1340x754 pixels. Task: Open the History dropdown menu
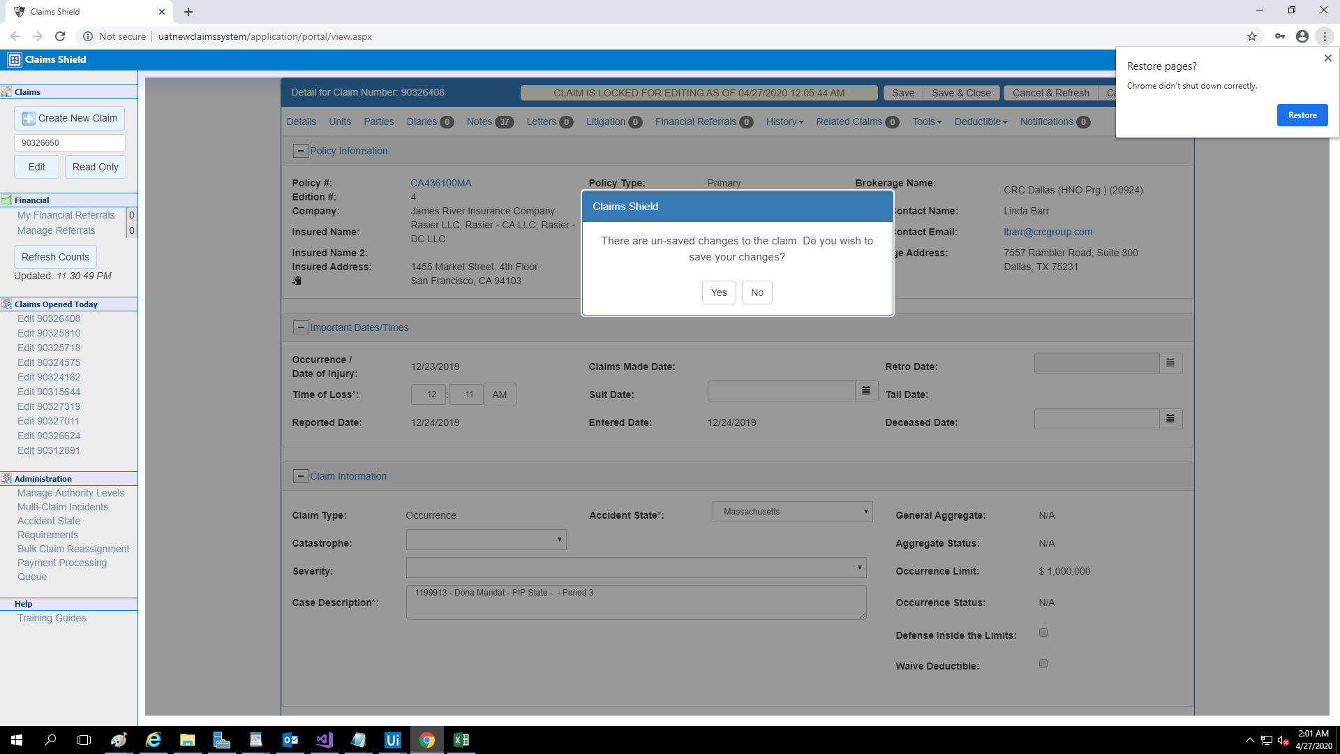tap(784, 121)
